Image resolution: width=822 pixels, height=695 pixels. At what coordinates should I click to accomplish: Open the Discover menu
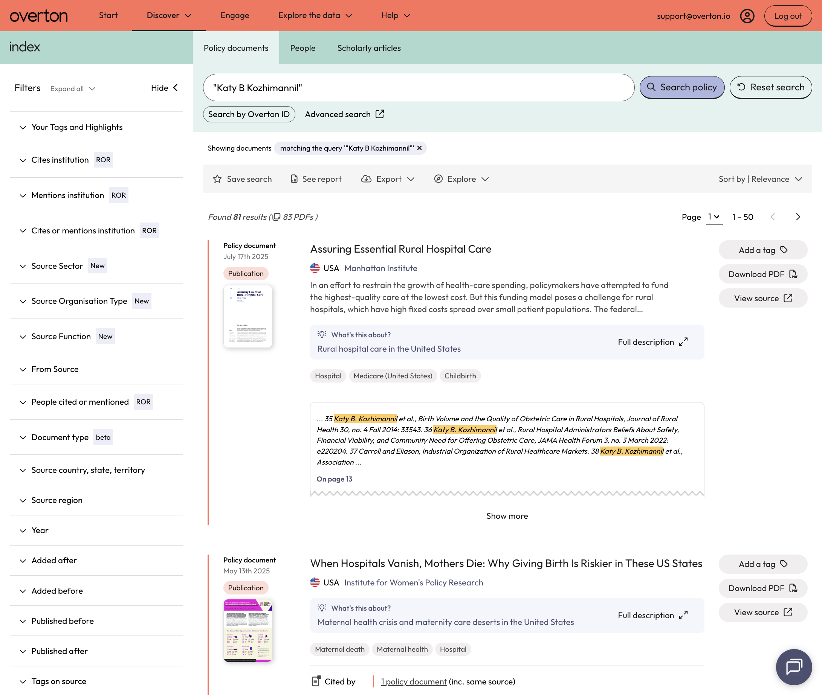click(169, 15)
